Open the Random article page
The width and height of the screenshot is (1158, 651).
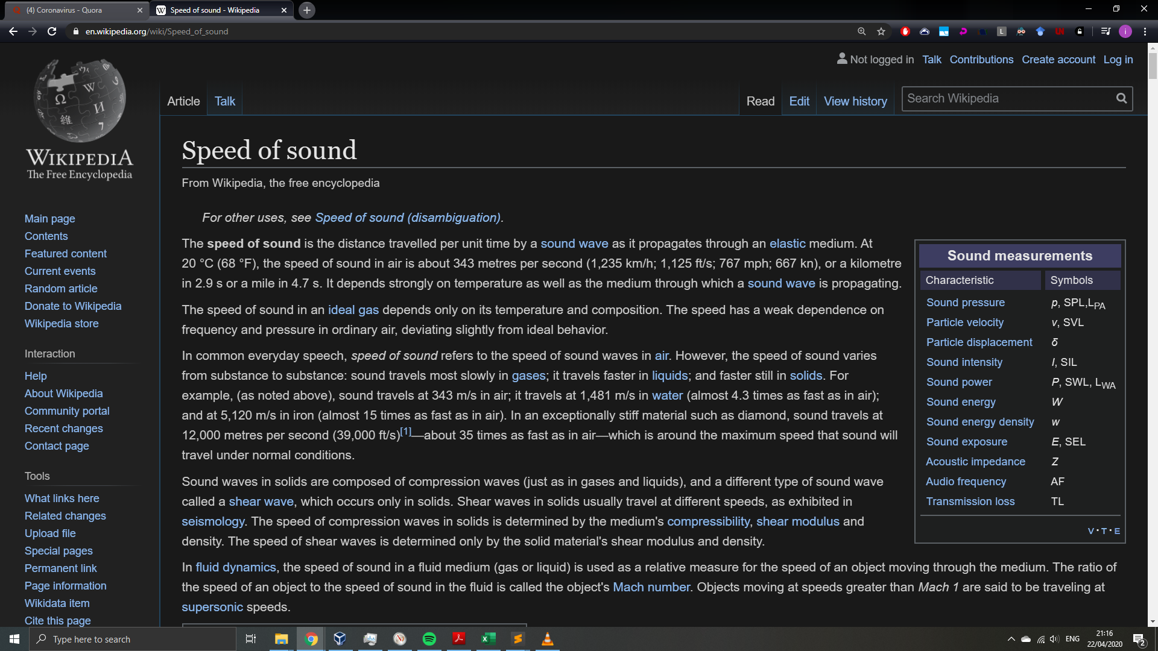click(61, 289)
